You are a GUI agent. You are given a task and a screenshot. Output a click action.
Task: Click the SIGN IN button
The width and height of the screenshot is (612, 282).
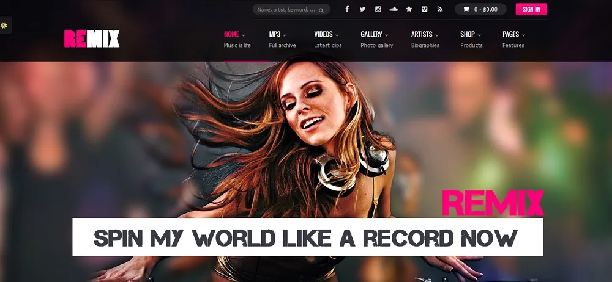click(x=531, y=9)
